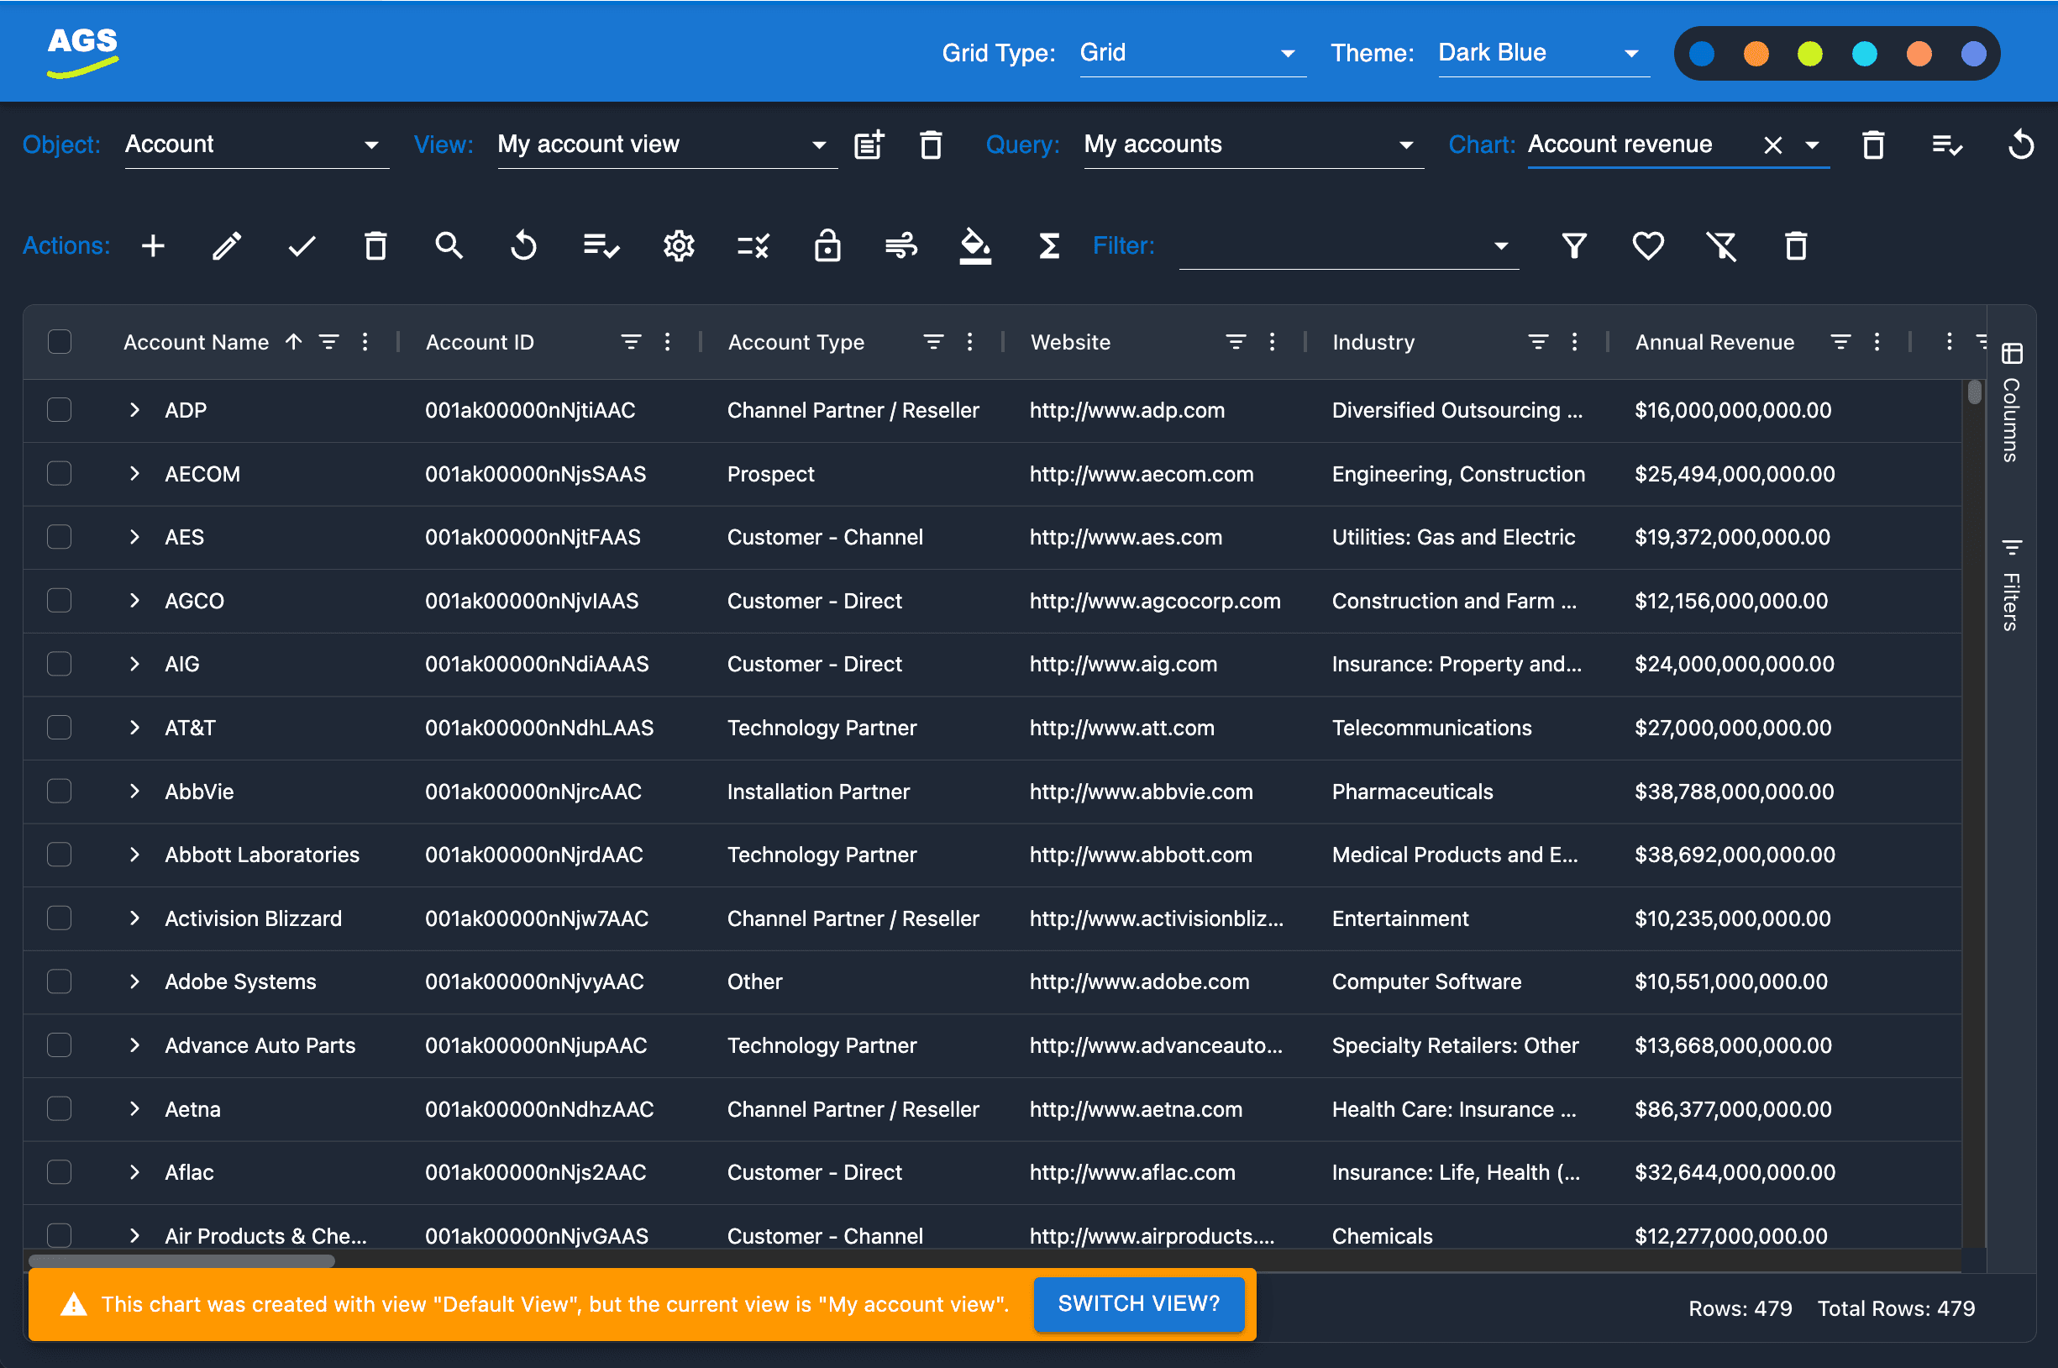Open the Filters side panel tab
This screenshot has height=1368, width=2058.
pos(2011,587)
